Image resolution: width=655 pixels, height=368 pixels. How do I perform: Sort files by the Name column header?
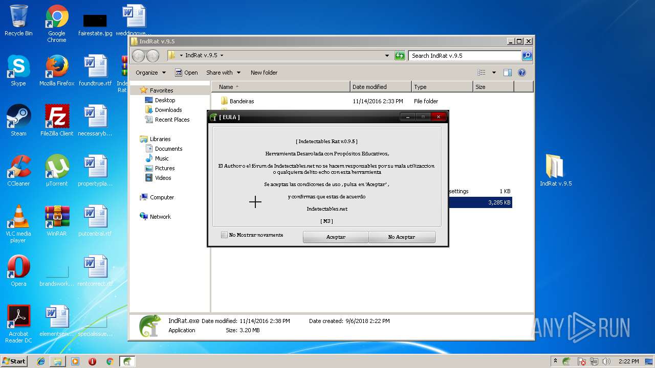281,87
